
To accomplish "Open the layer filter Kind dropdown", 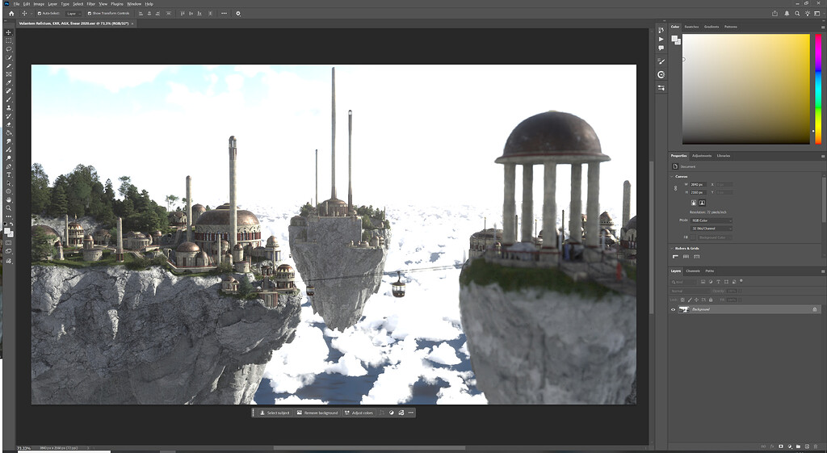I will [x=683, y=282].
